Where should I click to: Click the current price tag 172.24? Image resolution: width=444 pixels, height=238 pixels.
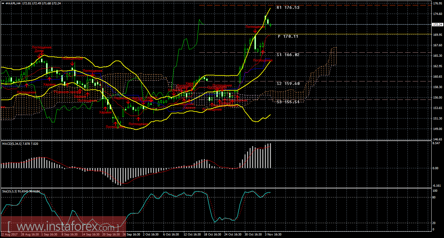click(x=437, y=24)
